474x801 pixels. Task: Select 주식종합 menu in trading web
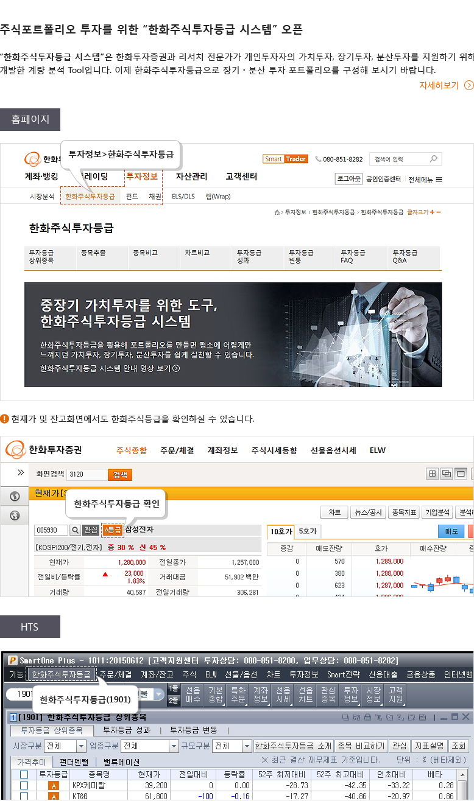coord(132,450)
